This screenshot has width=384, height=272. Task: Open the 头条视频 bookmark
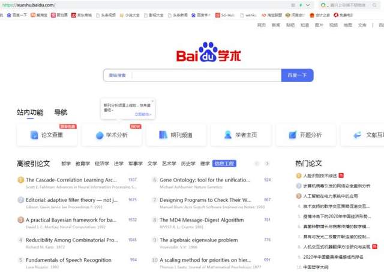[x=106, y=15]
